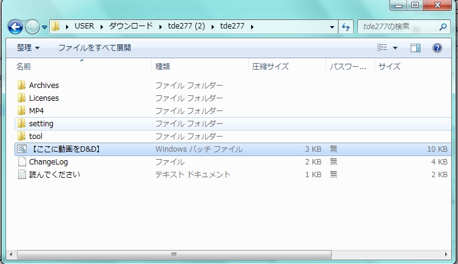Click the setting folder name
Screen dimensions: 458x264
(41, 124)
